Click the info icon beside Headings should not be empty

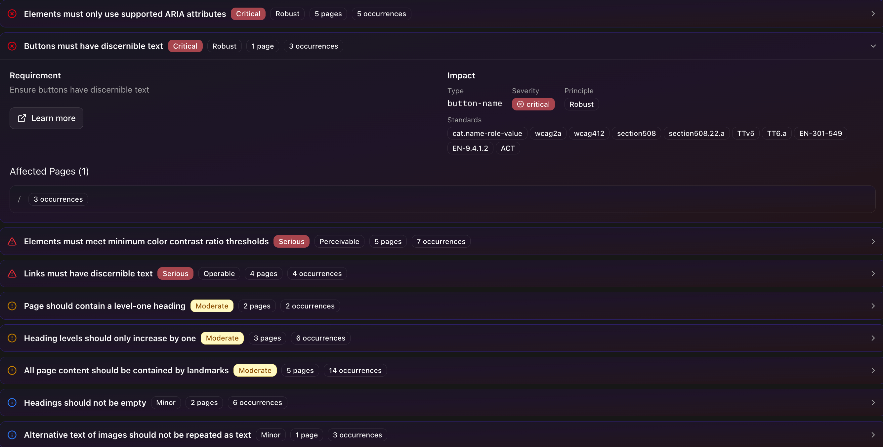(x=12, y=402)
